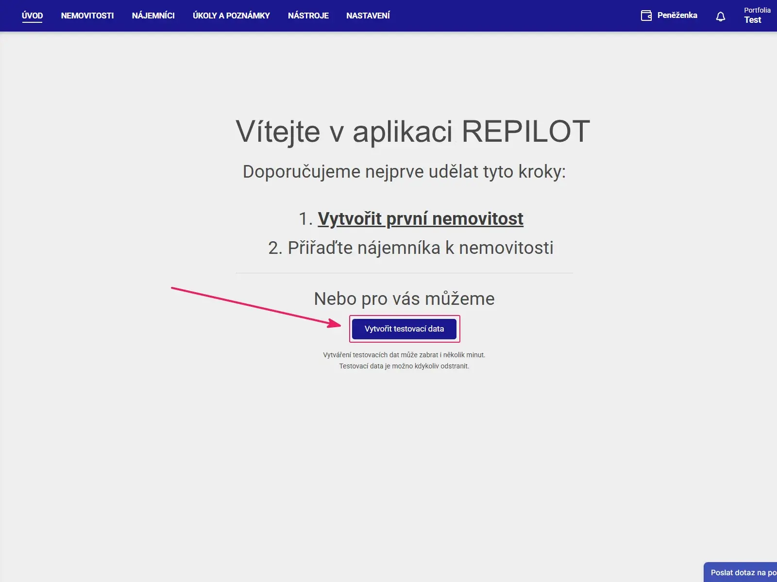
Task: Click the text Doporučujeme nejprve udělat tyto kroky
Action: pyautogui.click(x=404, y=171)
